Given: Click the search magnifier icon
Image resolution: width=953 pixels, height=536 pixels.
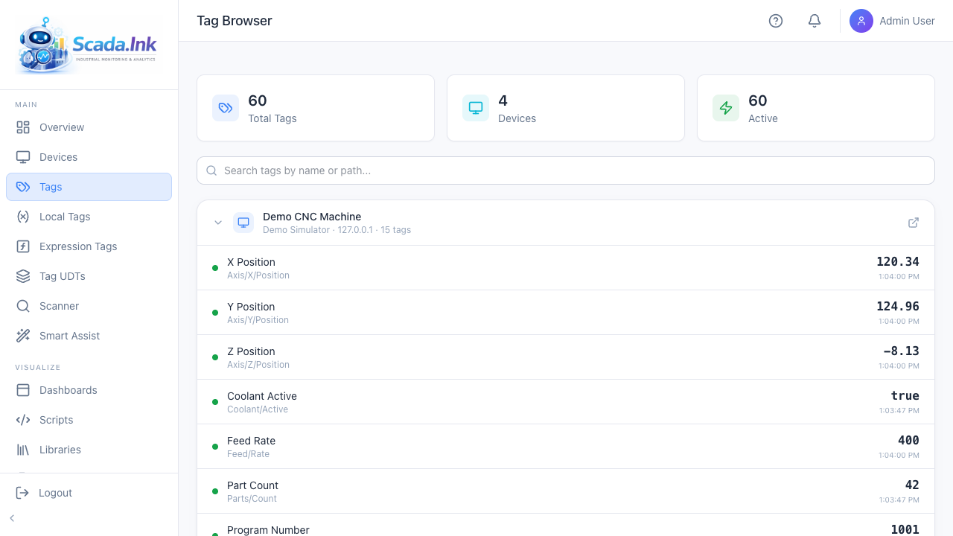Looking at the screenshot, I should click(211, 170).
